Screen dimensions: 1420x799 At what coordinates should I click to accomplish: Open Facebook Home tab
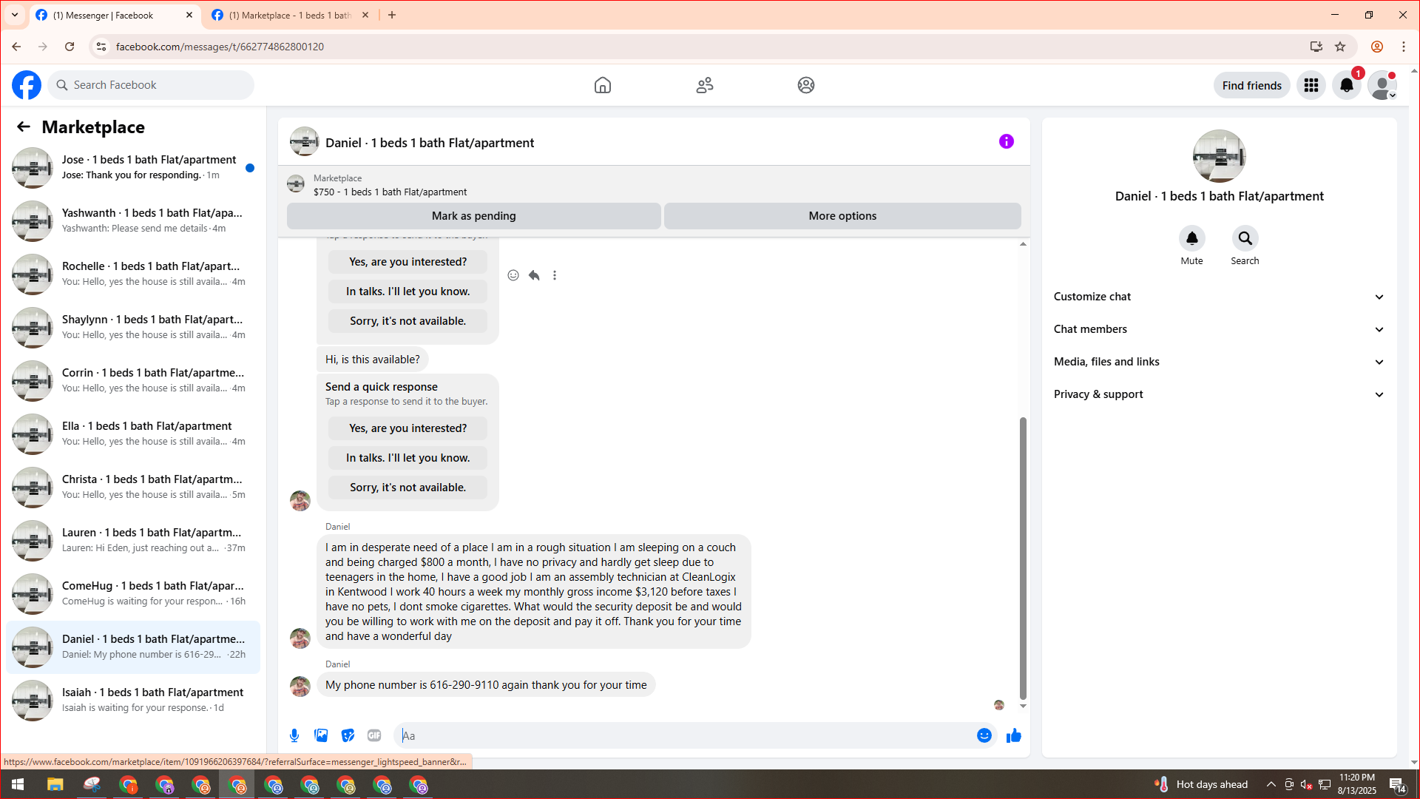click(x=602, y=85)
